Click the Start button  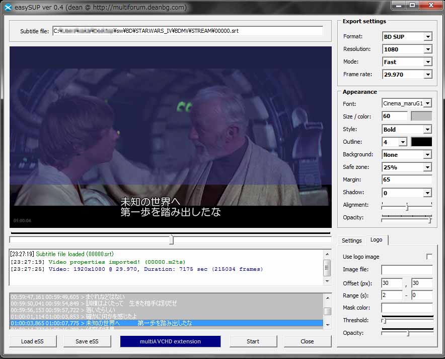[x=253, y=341]
